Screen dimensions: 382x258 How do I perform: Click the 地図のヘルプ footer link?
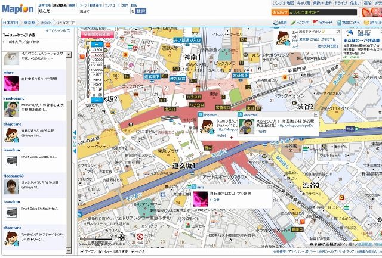[x=327, y=251]
